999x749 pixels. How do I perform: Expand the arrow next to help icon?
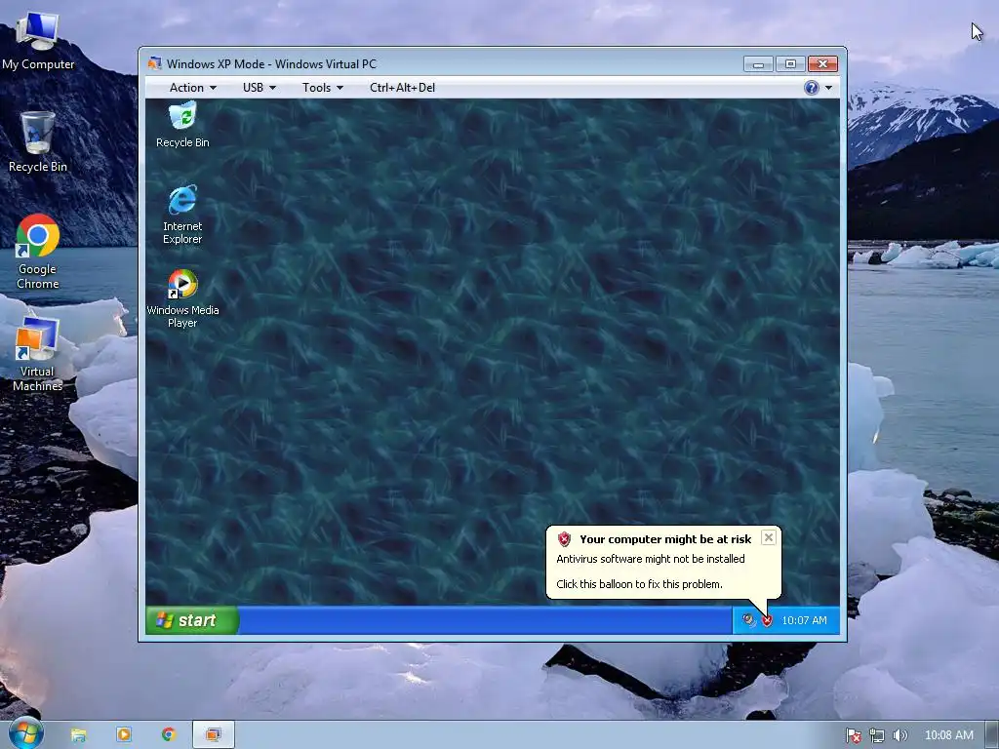(x=829, y=88)
